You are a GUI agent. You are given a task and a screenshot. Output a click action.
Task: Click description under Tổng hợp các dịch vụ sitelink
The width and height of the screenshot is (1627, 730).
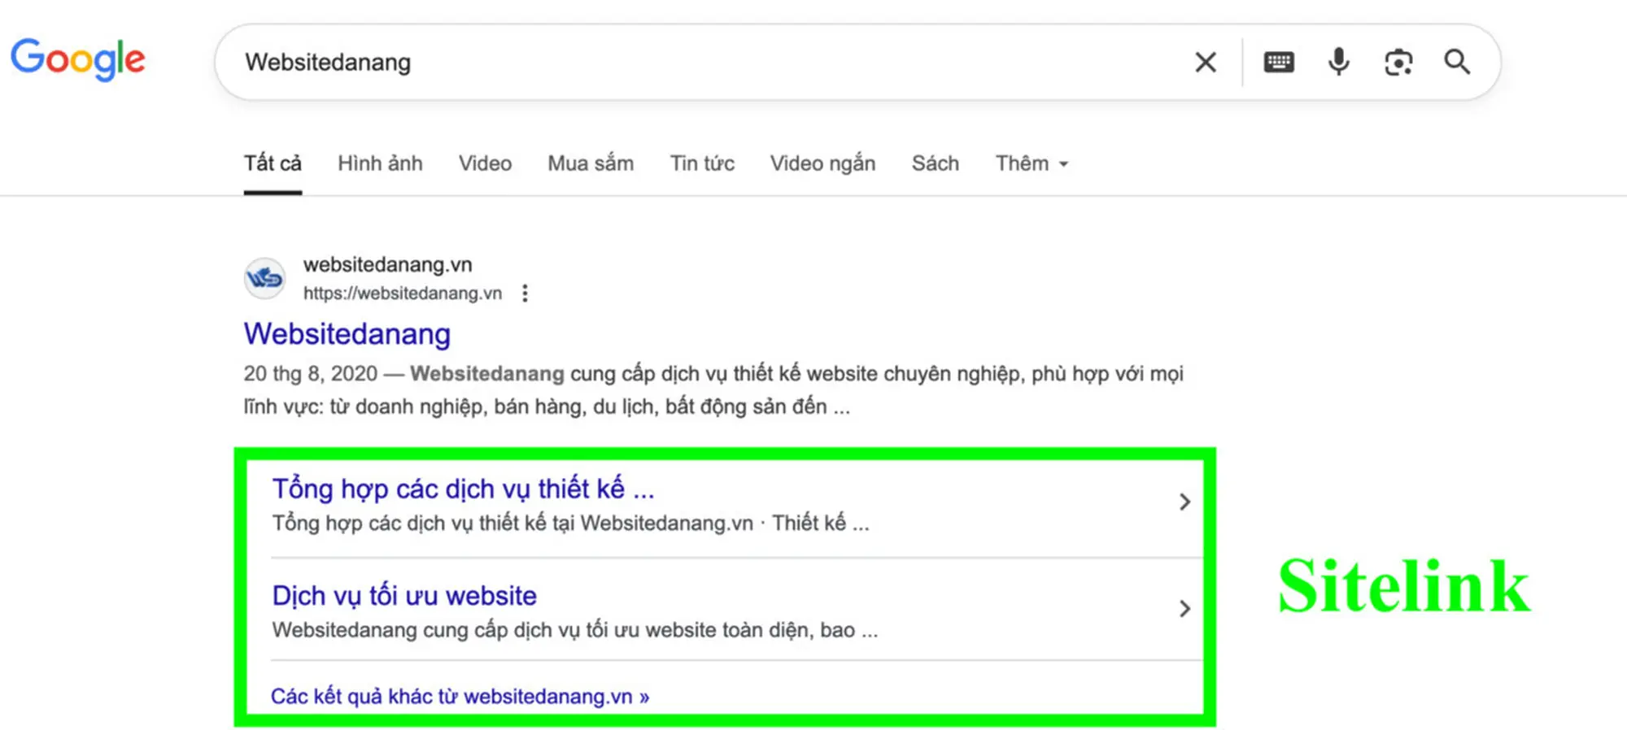570,524
